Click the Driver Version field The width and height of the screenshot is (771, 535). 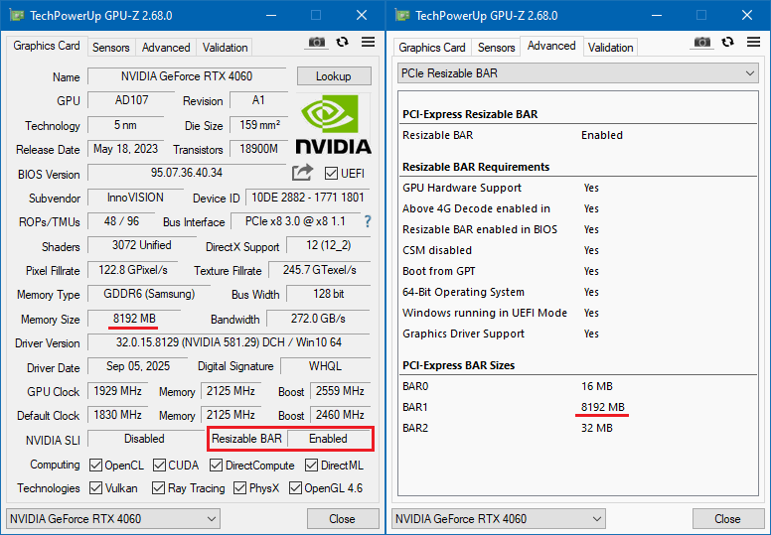[230, 341]
